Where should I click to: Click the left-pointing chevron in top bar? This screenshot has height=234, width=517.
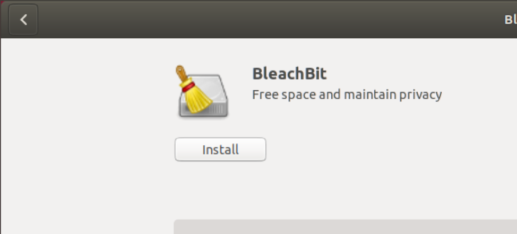point(23,20)
